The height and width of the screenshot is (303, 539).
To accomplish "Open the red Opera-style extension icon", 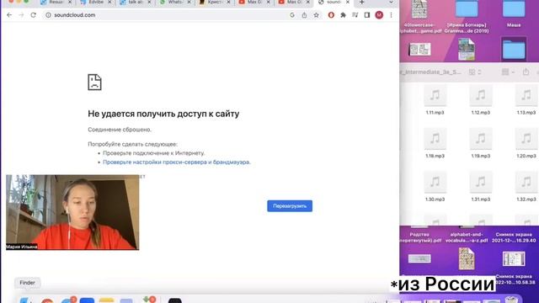I will tap(331, 15).
